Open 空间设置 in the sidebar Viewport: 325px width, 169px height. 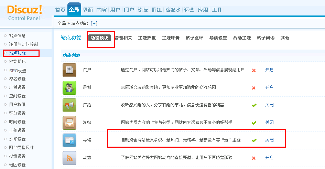pos(17,96)
